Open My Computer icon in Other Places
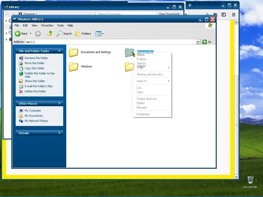The image size is (263, 197). pyautogui.click(x=21, y=111)
